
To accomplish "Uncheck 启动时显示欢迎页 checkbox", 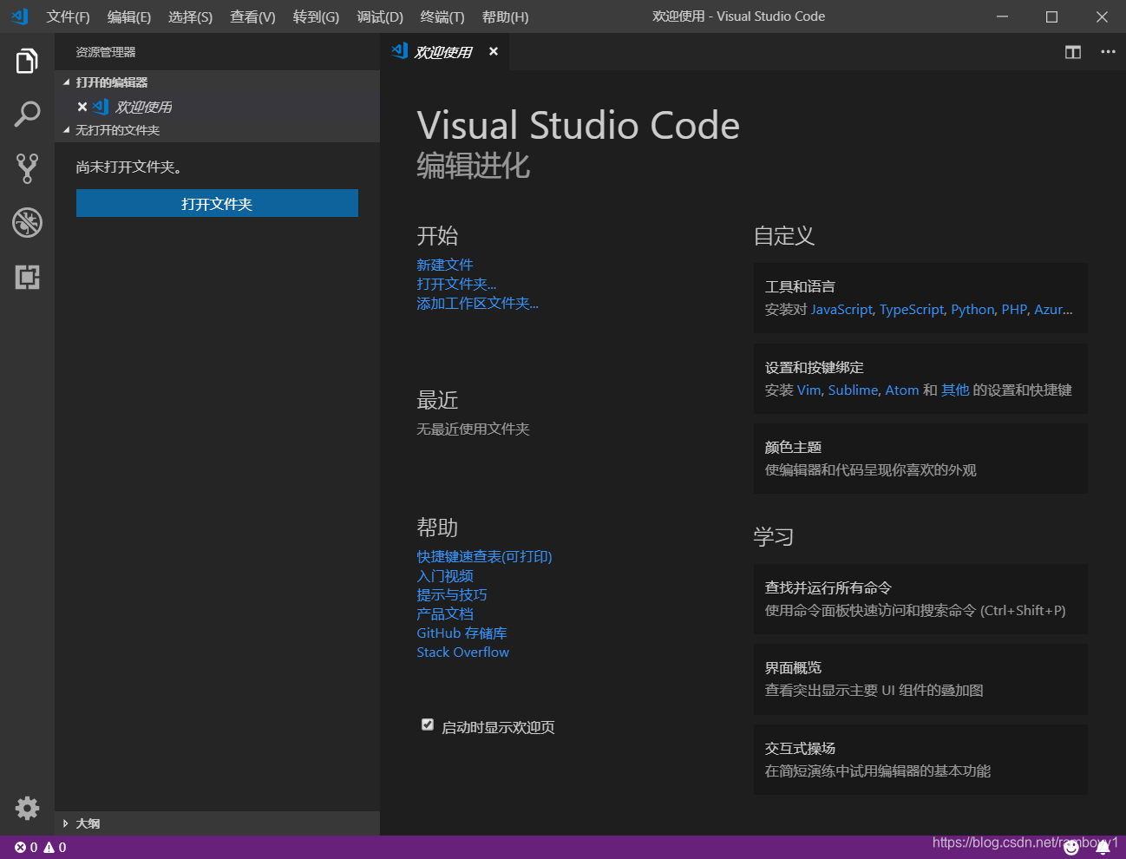I will pyautogui.click(x=428, y=725).
